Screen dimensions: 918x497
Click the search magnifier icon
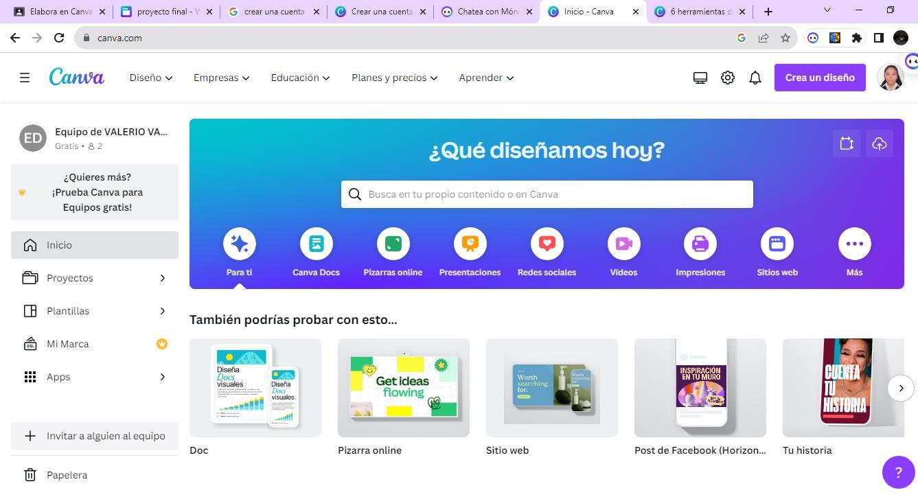click(355, 194)
